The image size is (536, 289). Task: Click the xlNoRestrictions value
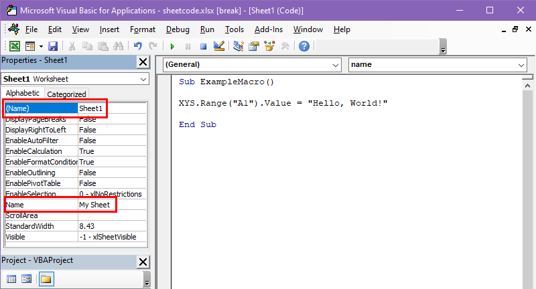pyautogui.click(x=112, y=194)
